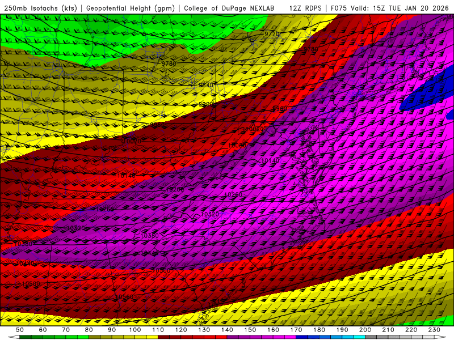This screenshot has width=454, height=340.
Task: Click the "College of DuPage NEXLAB" header text
Action: 229,8
